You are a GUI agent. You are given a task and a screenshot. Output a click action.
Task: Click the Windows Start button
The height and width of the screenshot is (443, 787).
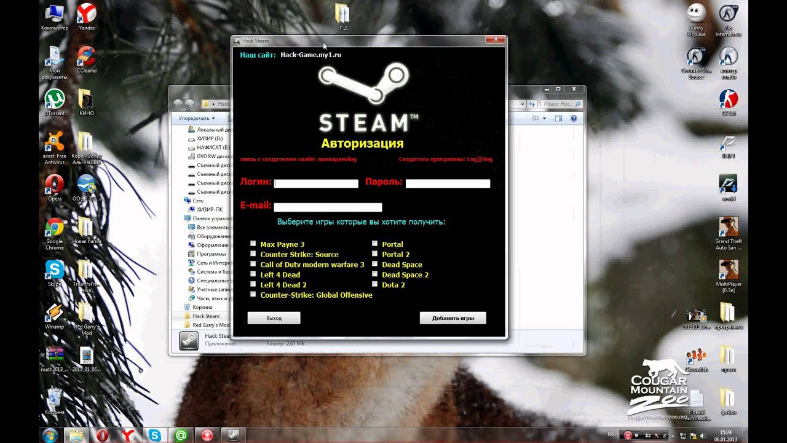(50, 435)
